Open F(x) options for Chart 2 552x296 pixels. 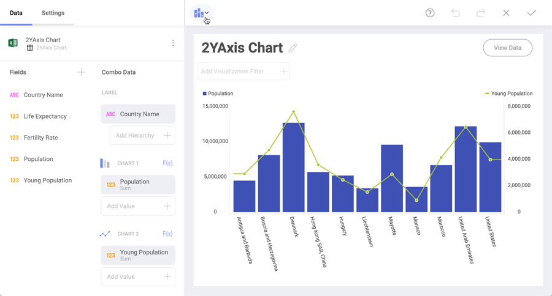point(167,234)
